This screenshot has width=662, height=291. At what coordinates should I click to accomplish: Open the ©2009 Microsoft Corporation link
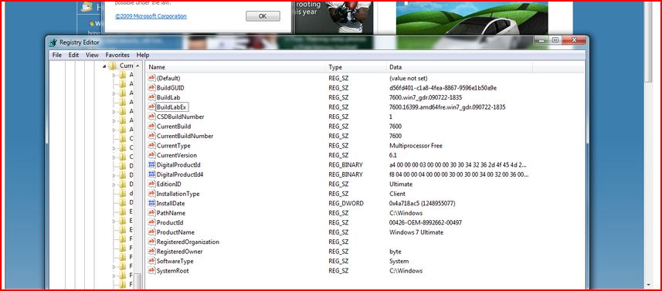click(x=151, y=16)
